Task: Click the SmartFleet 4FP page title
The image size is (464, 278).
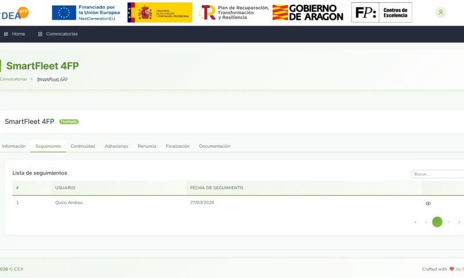Action: pos(42,66)
